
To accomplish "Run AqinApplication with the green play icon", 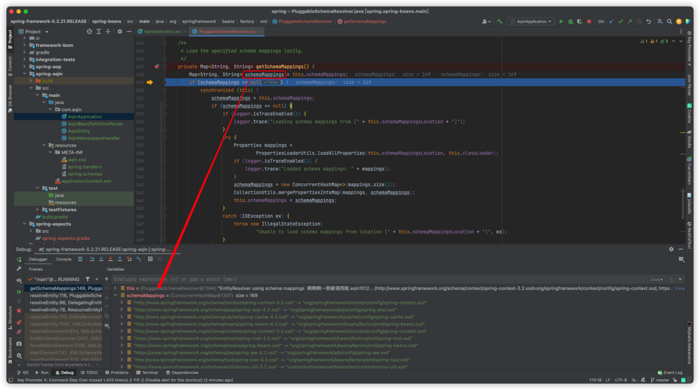I will click(x=561, y=21).
